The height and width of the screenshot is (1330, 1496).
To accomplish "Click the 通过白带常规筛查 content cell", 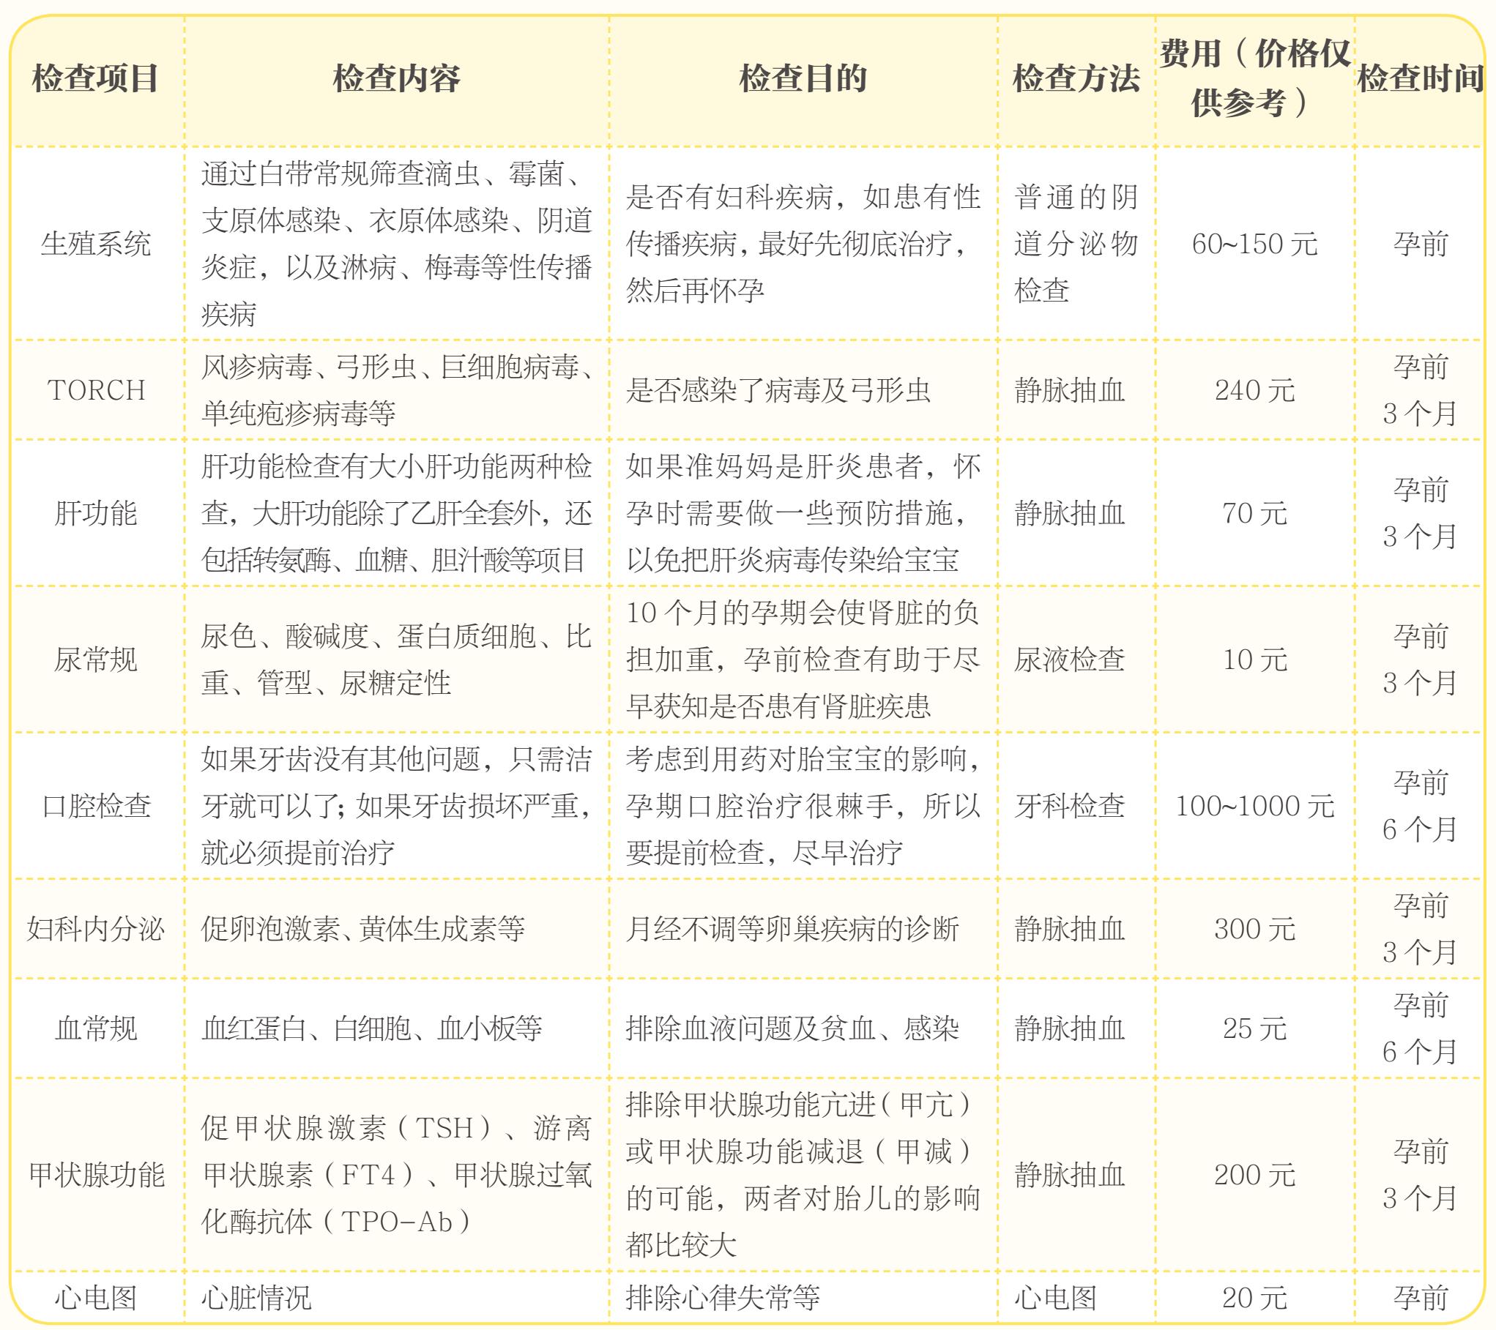I will point(396,244).
